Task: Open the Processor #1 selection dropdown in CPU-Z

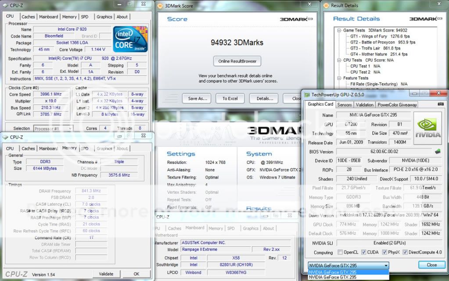Action: [53, 128]
